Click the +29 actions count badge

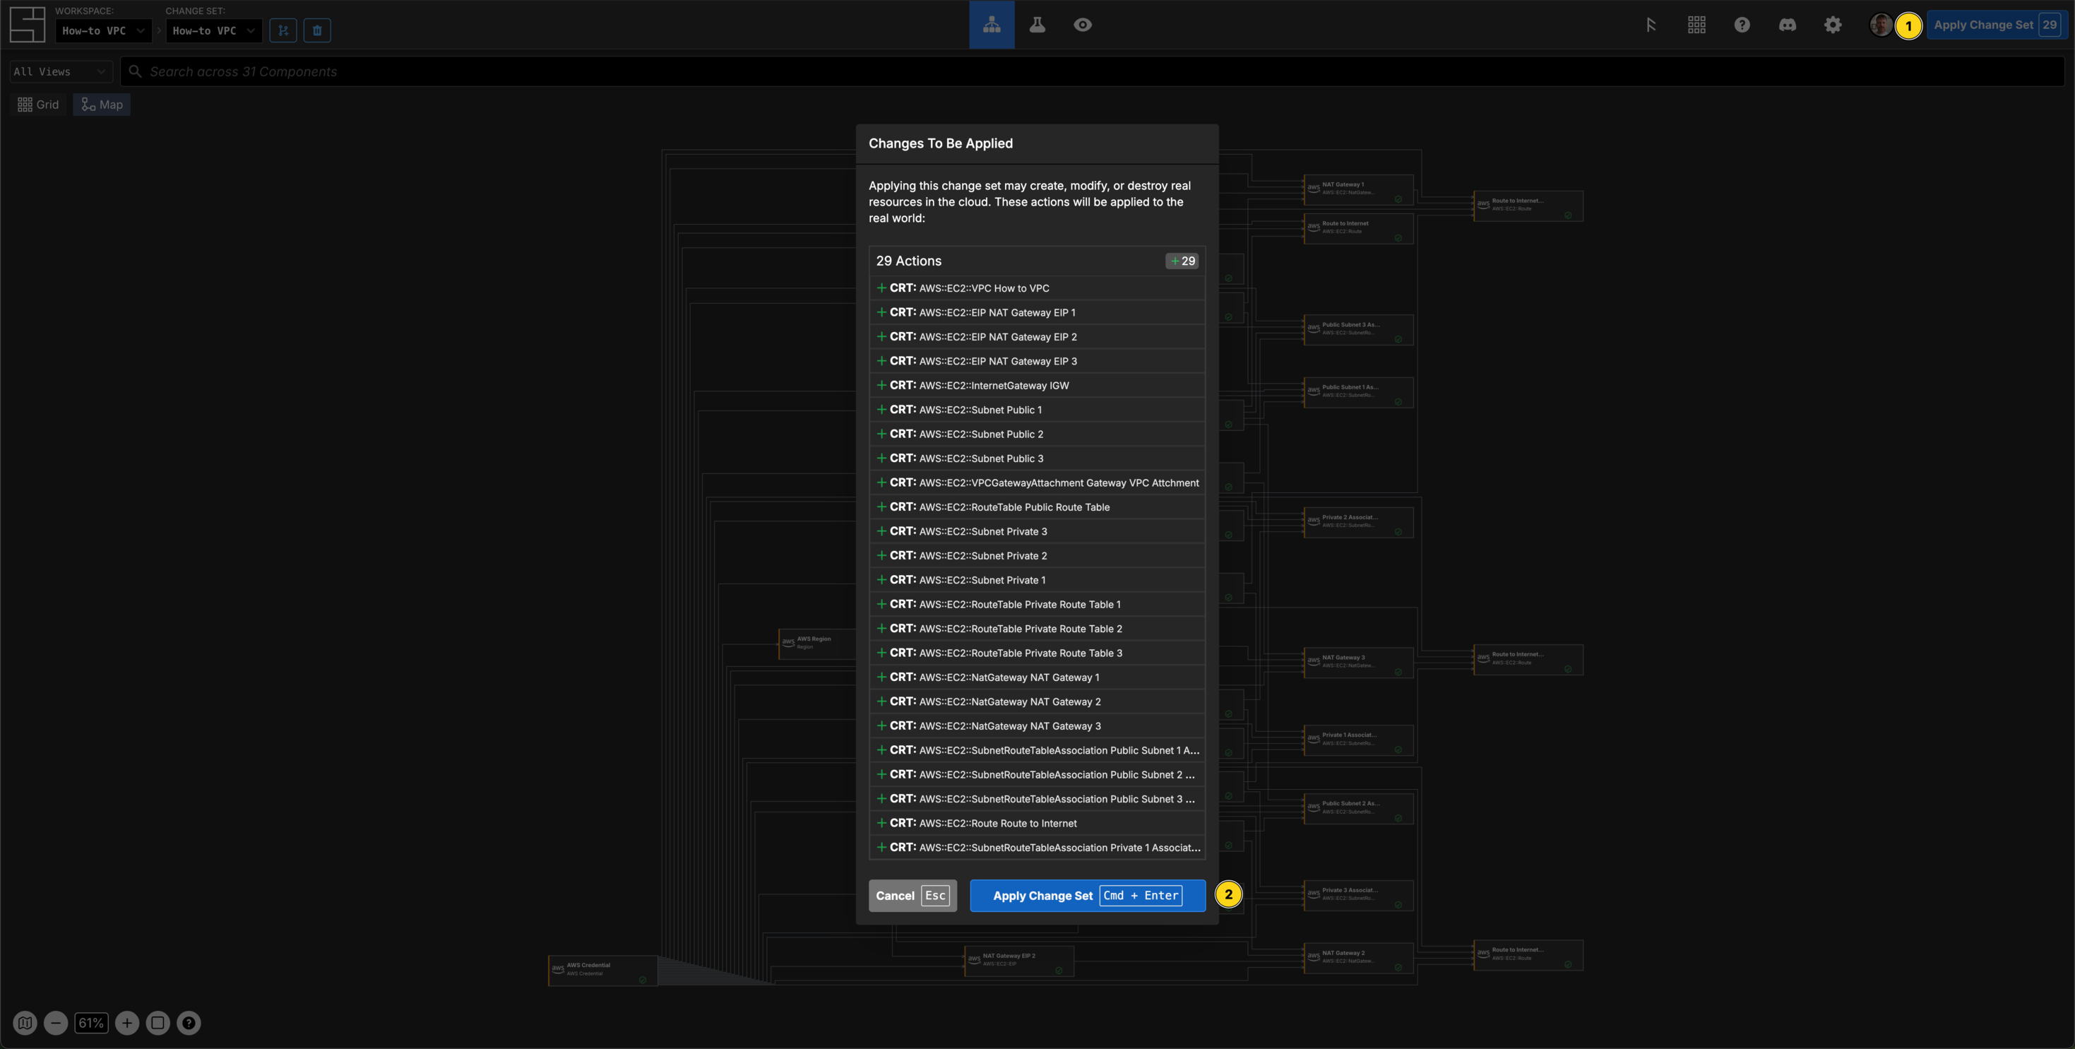1182,261
